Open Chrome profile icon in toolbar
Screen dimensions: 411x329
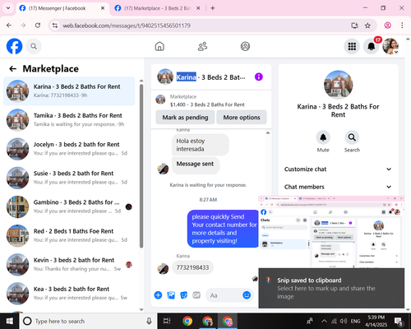pyautogui.click(x=387, y=25)
